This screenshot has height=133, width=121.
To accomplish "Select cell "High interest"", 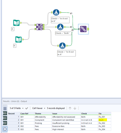I will point(66,129).
